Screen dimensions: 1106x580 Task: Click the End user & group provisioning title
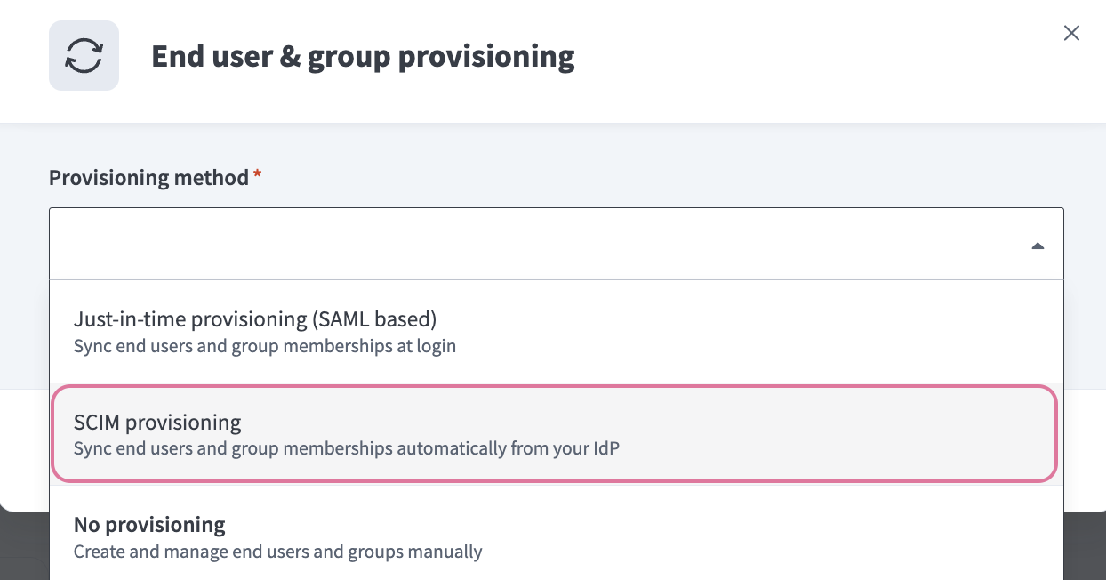click(x=363, y=56)
